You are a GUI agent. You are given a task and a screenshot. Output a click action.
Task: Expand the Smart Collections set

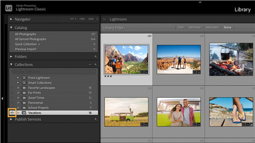pos(18,83)
